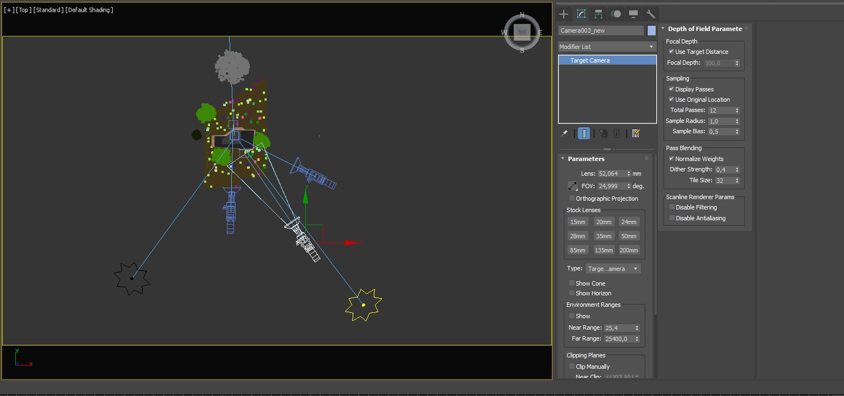Click the Configure Modifier Sets icon
This screenshot has height=396, width=844.
coord(636,133)
